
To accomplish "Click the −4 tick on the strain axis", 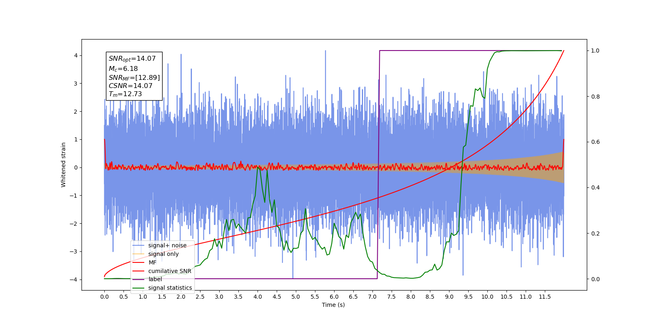I will coord(73,280).
